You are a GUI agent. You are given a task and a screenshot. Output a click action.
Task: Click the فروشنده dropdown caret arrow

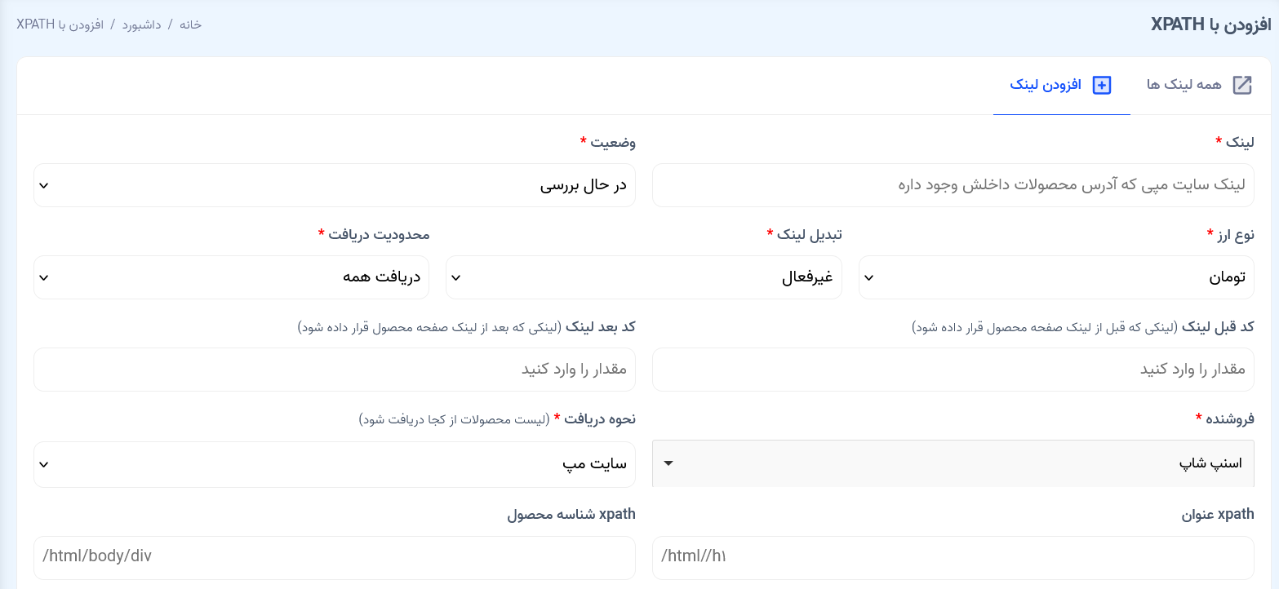(668, 463)
